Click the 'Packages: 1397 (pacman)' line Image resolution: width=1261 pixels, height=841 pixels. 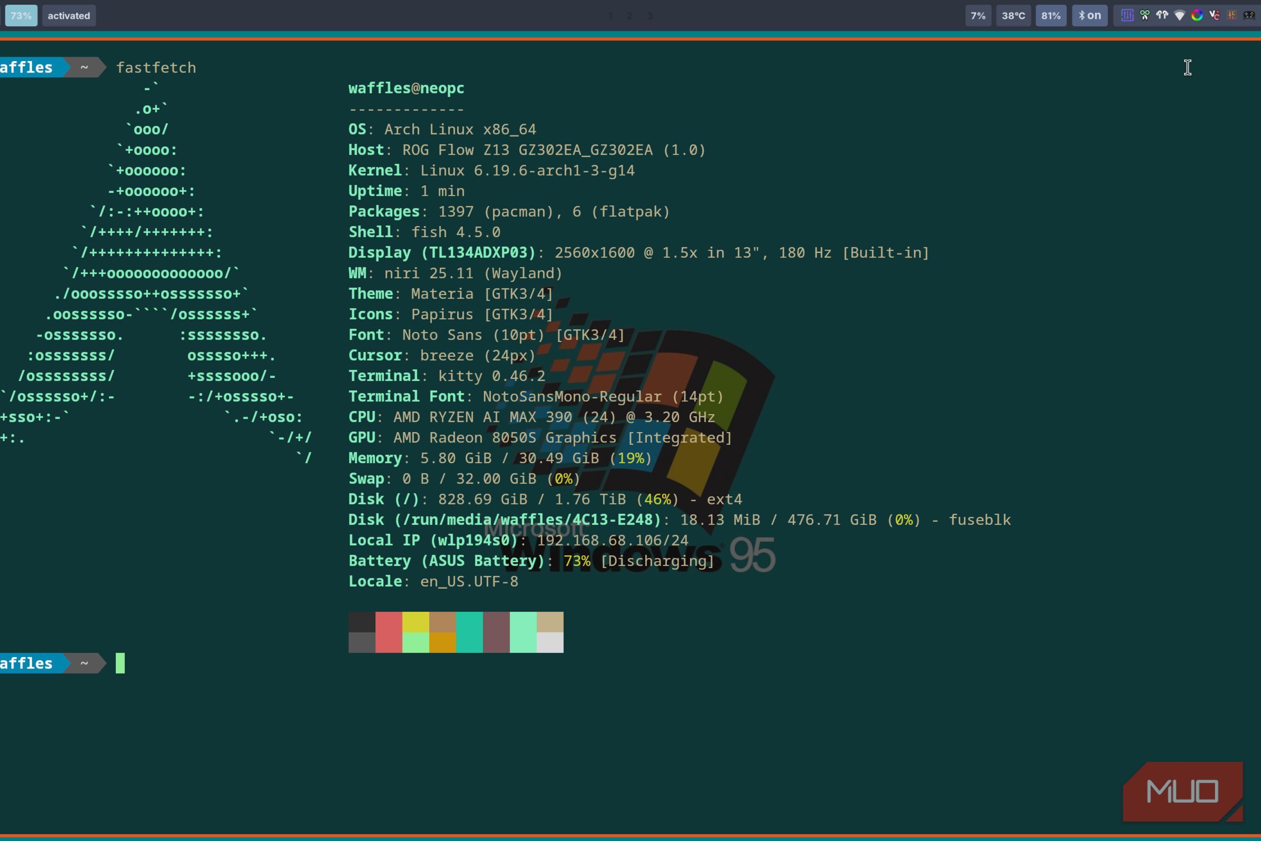click(509, 211)
